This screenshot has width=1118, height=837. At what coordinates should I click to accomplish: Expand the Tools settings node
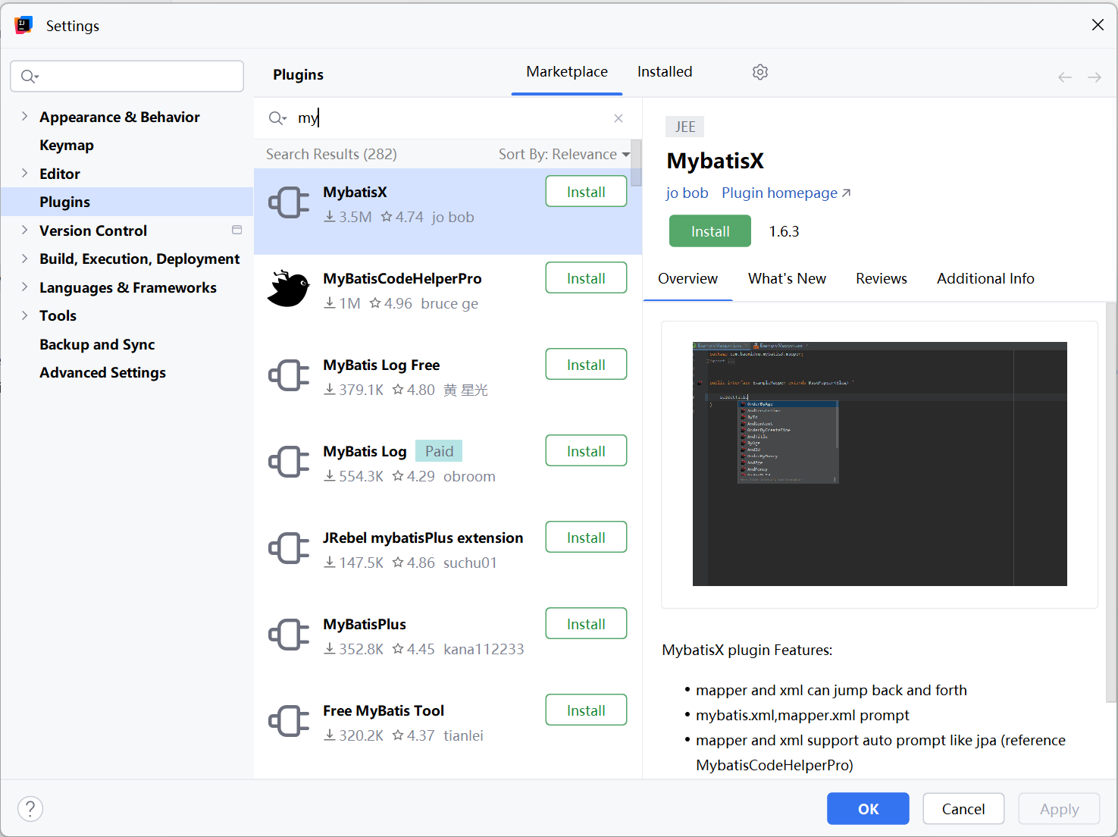click(x=24, y=315)
